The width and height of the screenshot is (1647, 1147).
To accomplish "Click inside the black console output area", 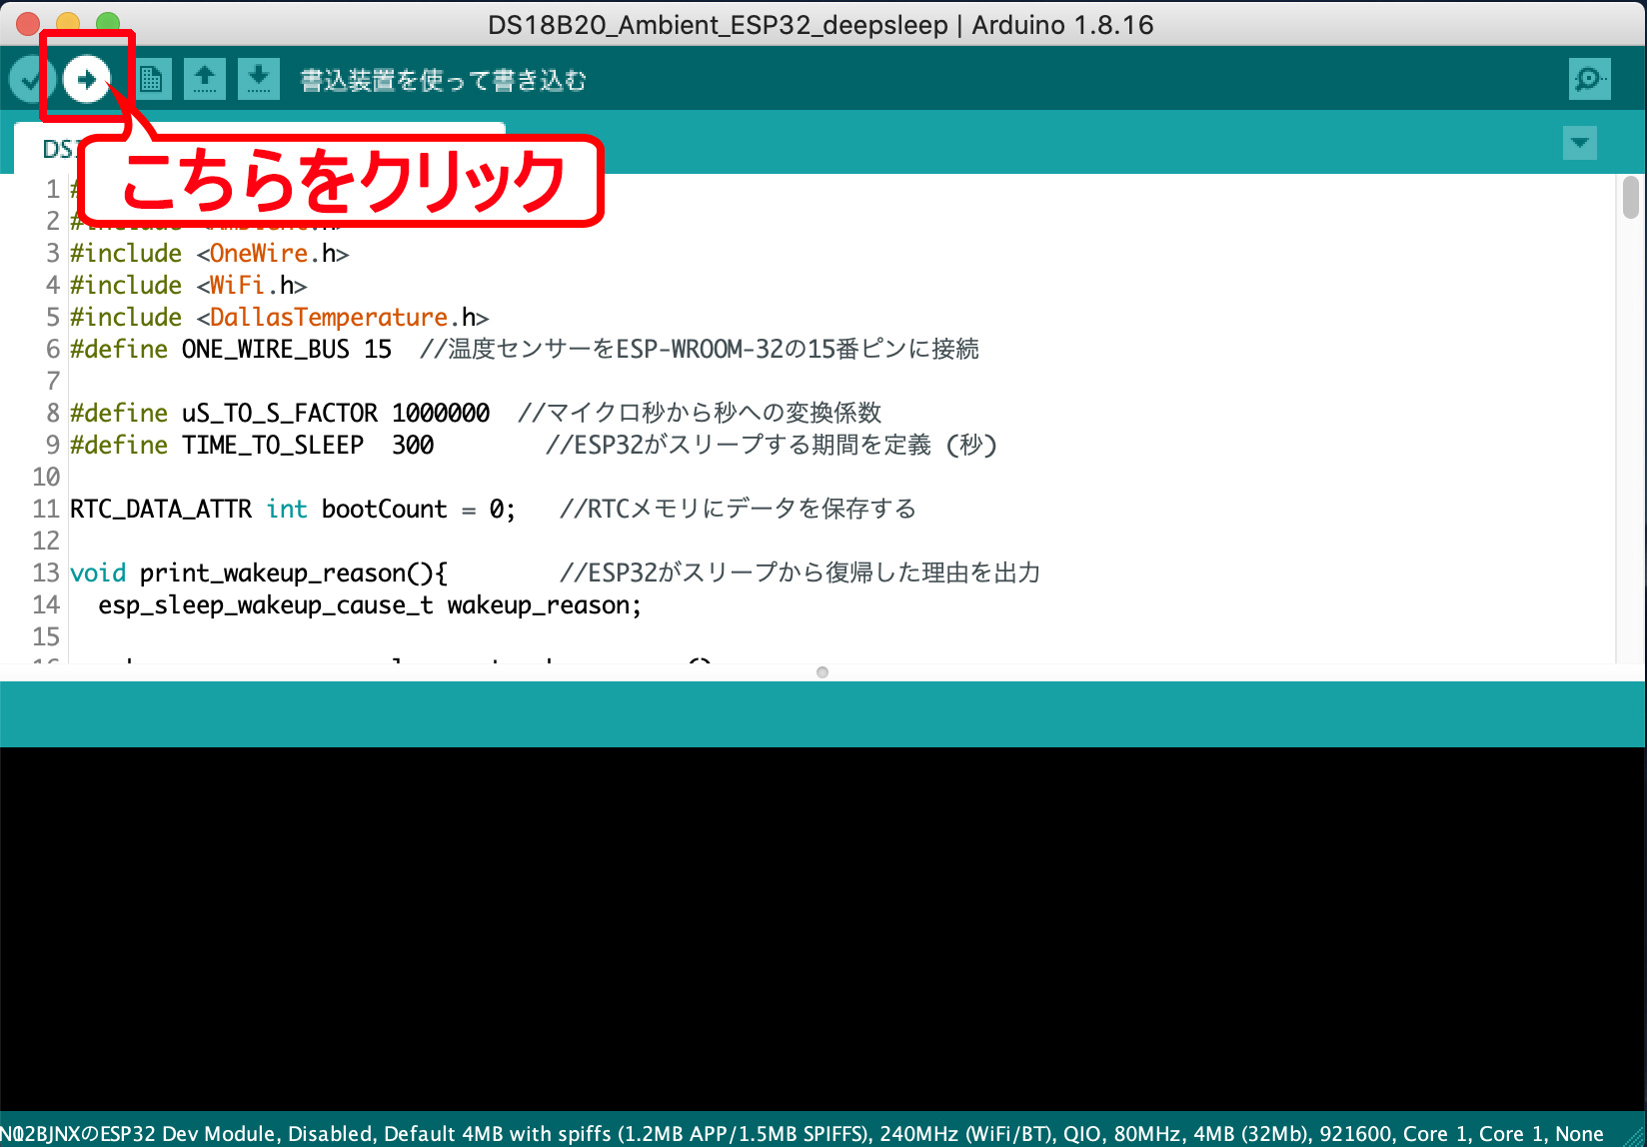I will click(x=822, y=927).
